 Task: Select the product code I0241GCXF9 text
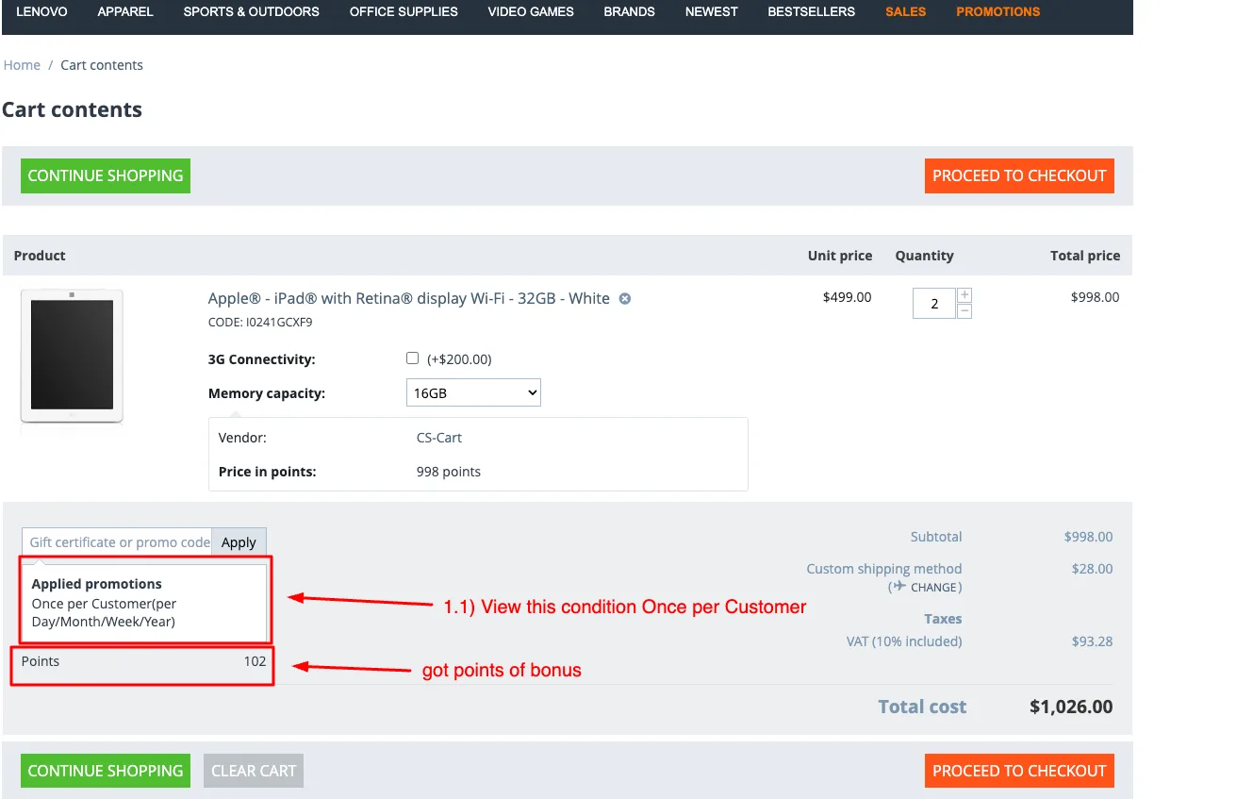pos(279,323)
